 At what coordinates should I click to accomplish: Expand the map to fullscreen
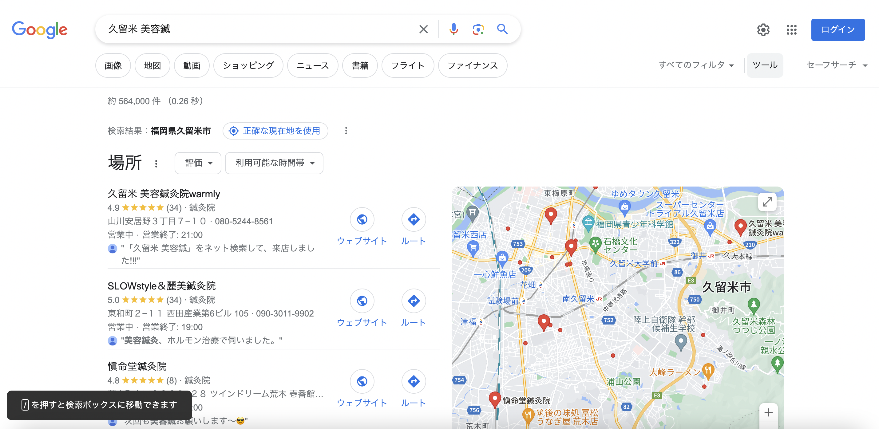[767, 202]
